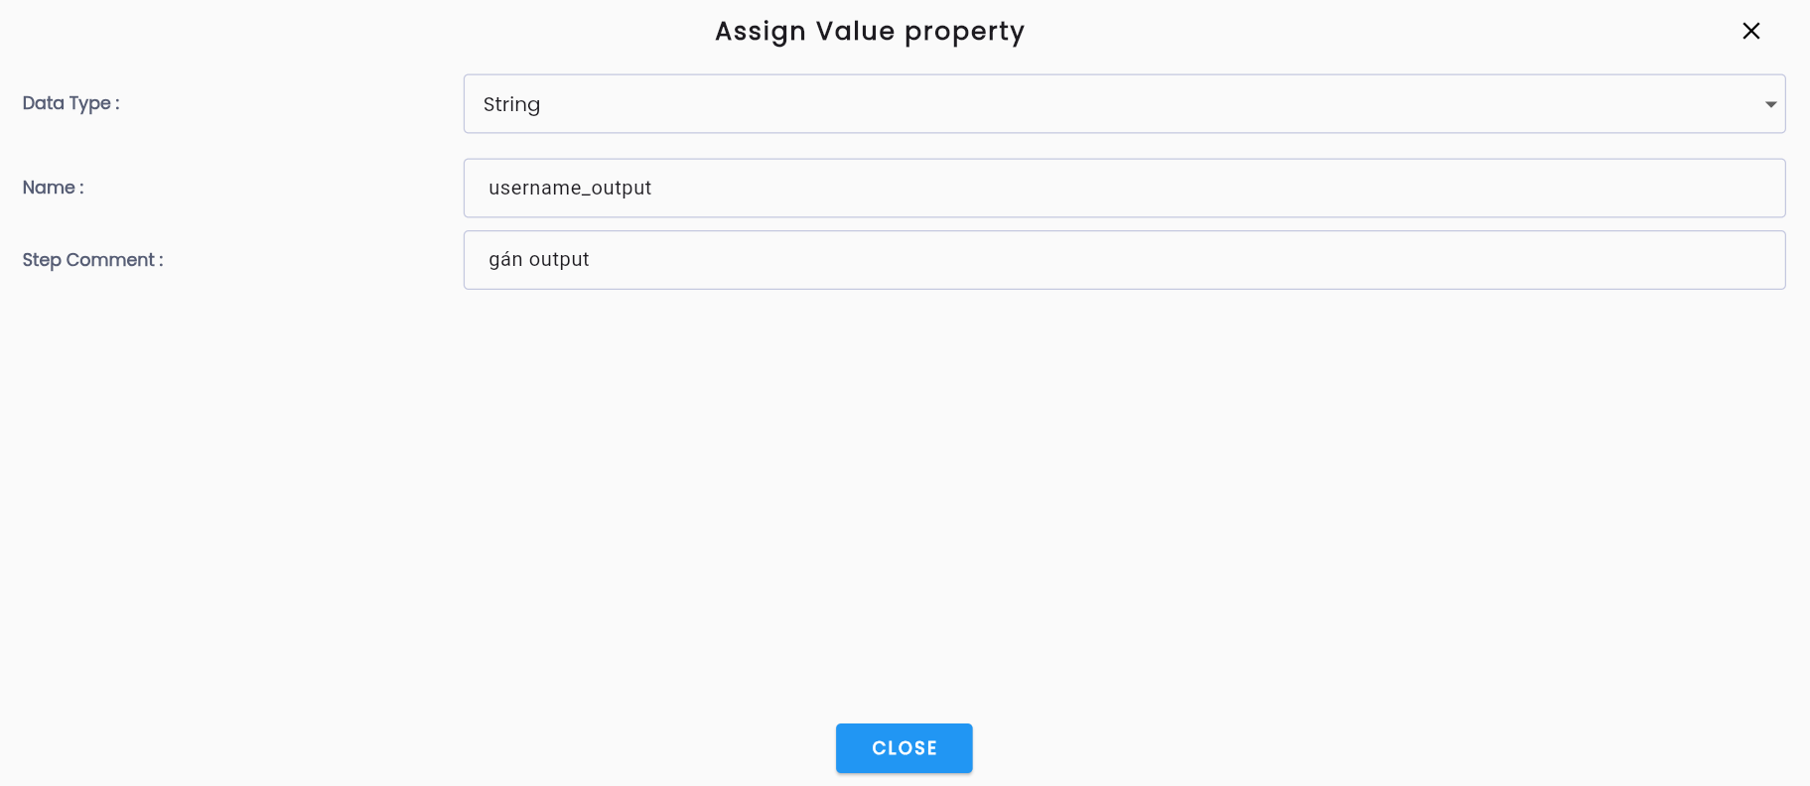Focus the Step Comment input field
This screenshot has width=1810, height=786.
(1124, 260)
